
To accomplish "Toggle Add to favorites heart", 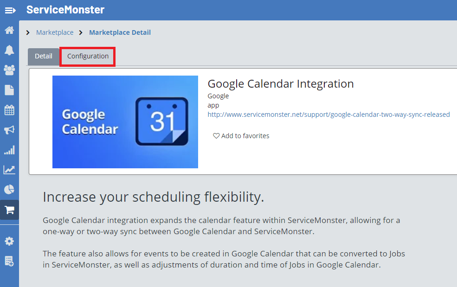I will [216, 136].
